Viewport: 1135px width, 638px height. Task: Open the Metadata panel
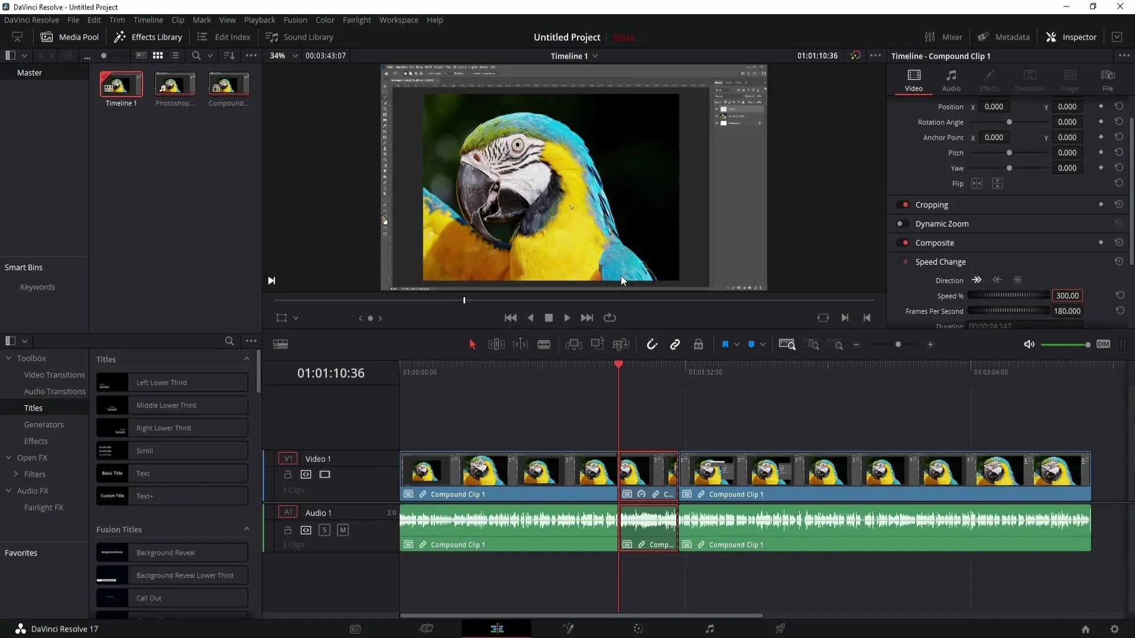tap(1003, 37)
